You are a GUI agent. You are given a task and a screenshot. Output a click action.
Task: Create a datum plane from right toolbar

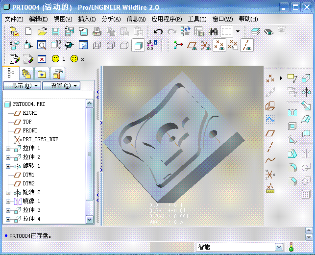pyautogui.click(x=270, y=133)
